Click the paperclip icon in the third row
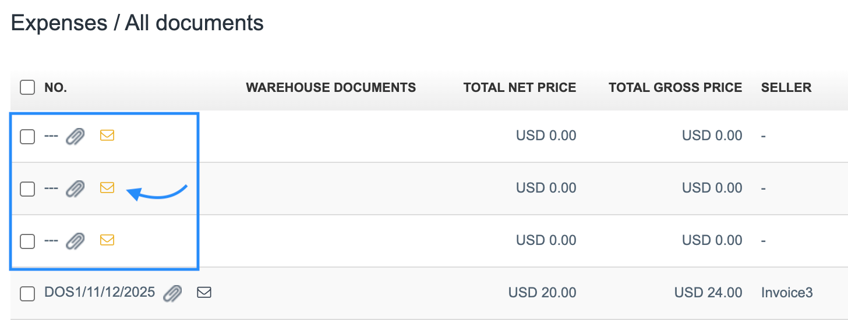 [x=75, y=241]
